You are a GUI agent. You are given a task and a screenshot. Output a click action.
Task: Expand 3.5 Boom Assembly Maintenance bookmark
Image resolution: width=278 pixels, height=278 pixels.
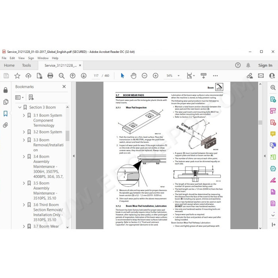[x=24, y=183]
